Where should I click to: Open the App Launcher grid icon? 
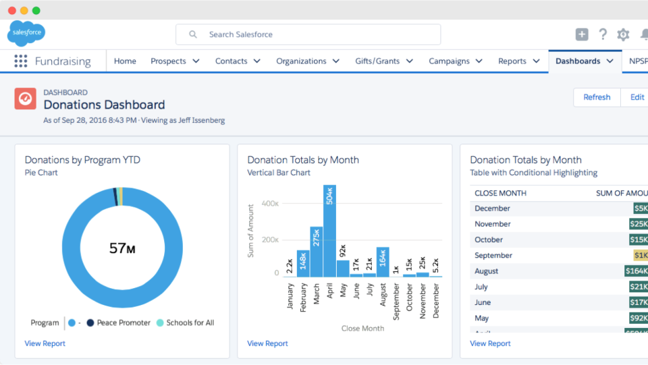pyautogui.click(x=21, y=61)
